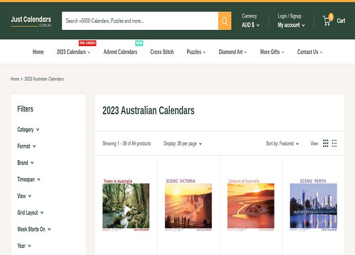
Task: Click the Home breadcrumb link
Action: pos(15,79)
